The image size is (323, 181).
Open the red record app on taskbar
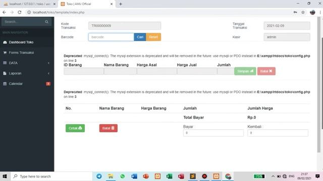click(x=204, y=176)
